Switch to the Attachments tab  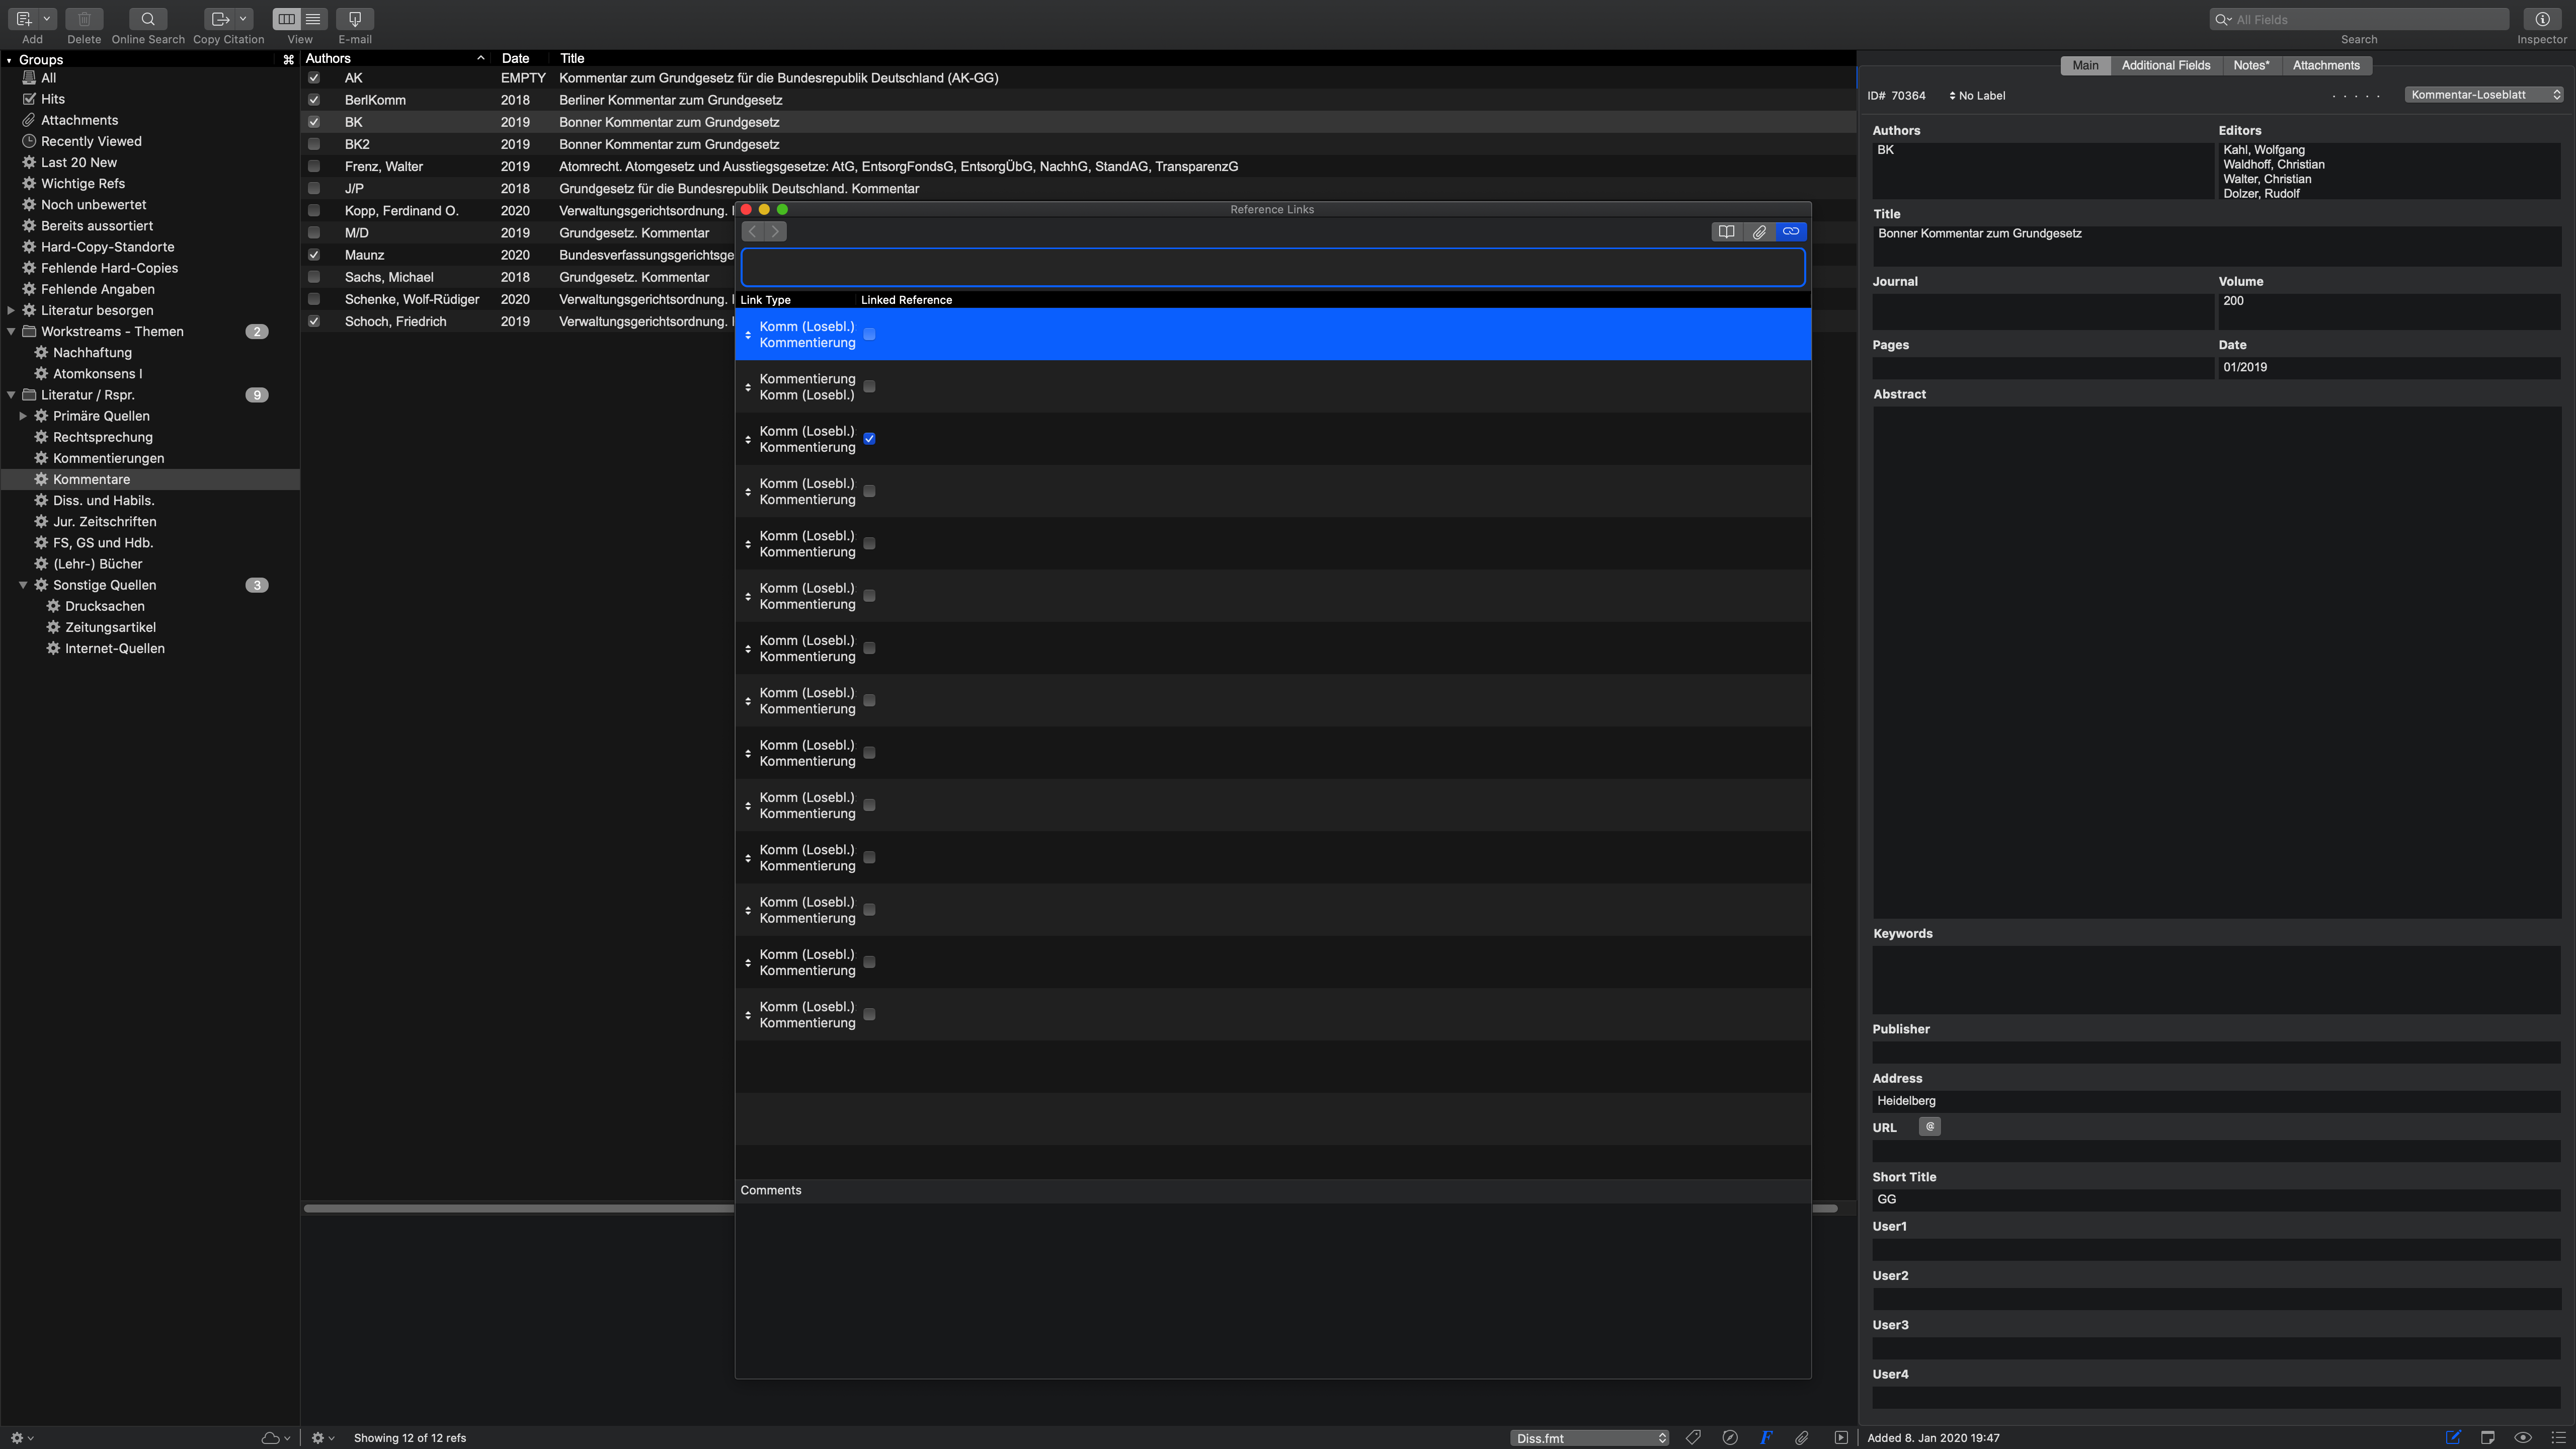pos(2326,65)
